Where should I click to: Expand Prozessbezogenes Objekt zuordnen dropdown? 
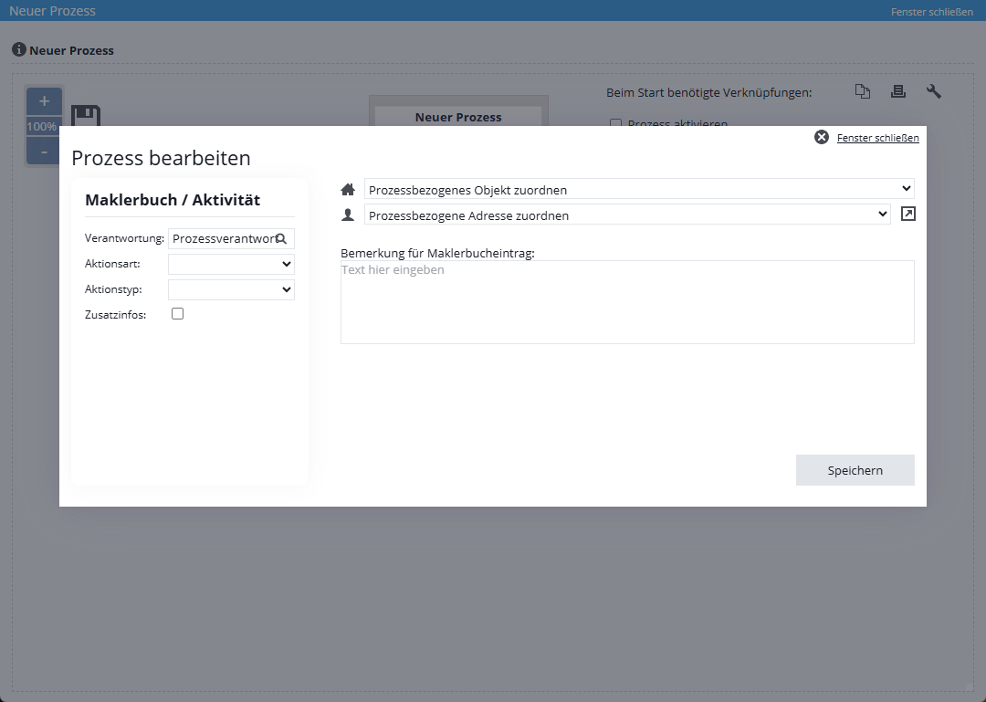(638, 190)
